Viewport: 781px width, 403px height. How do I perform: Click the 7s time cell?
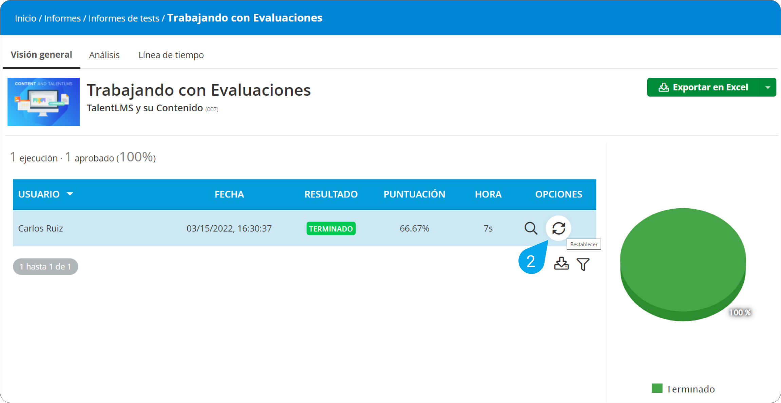click(488, 228)
